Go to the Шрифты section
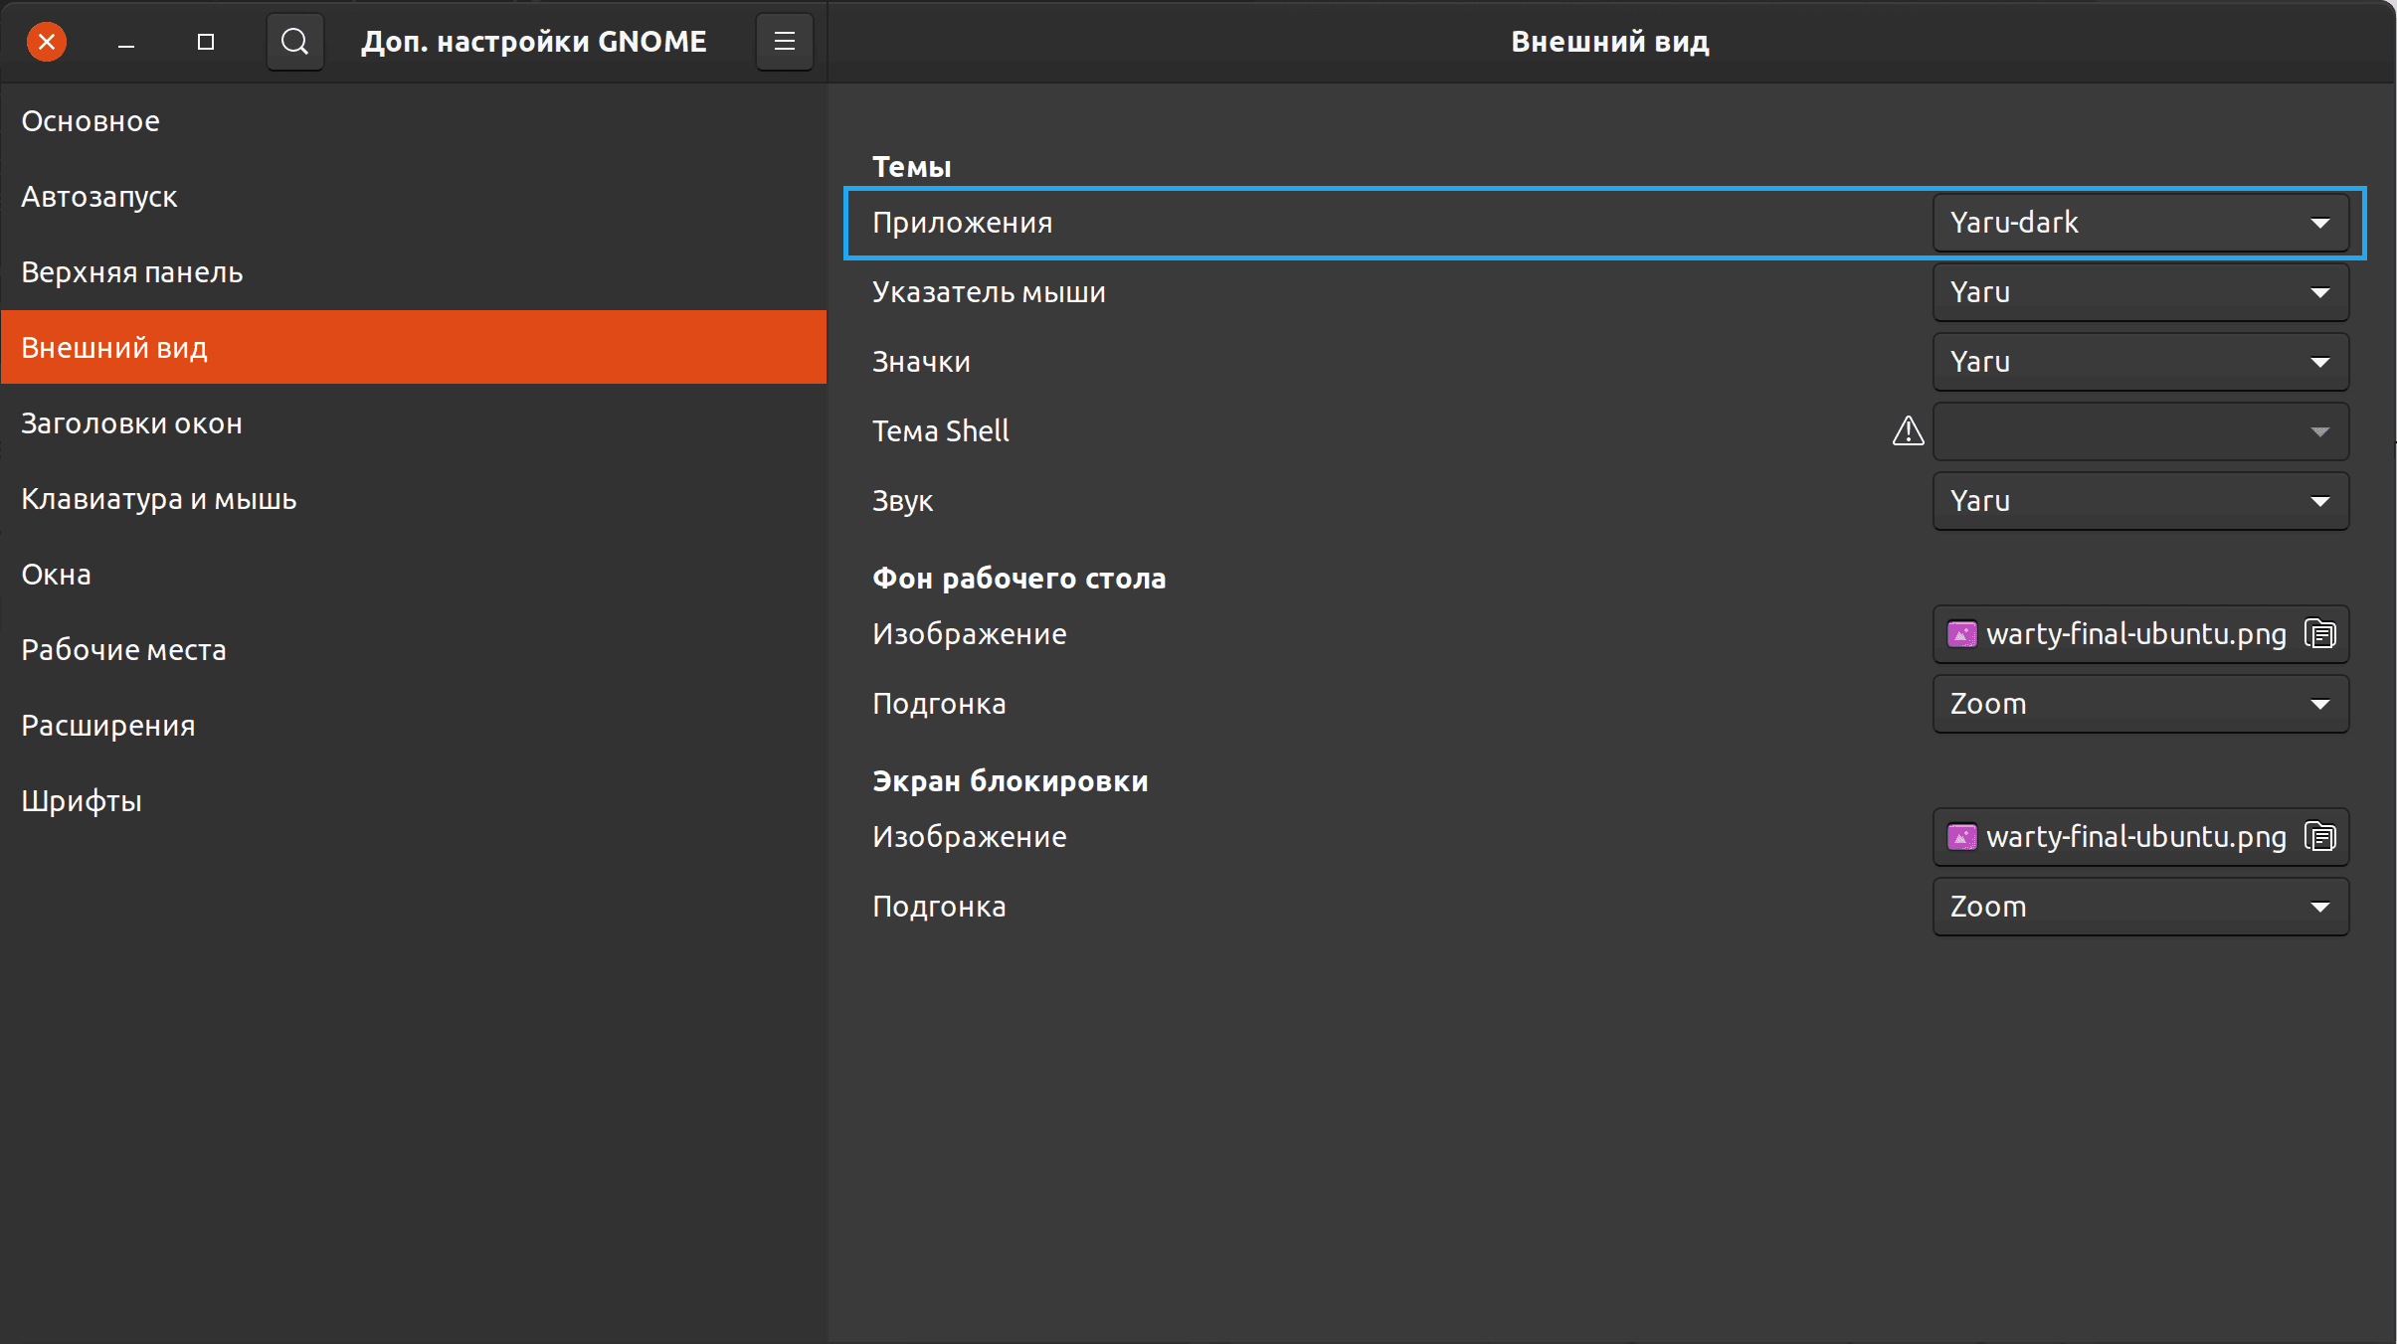The image size is (2397, 1344). point(414,801)
